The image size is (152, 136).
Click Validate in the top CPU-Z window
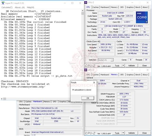pyautogui.click(x=131, y=65)
